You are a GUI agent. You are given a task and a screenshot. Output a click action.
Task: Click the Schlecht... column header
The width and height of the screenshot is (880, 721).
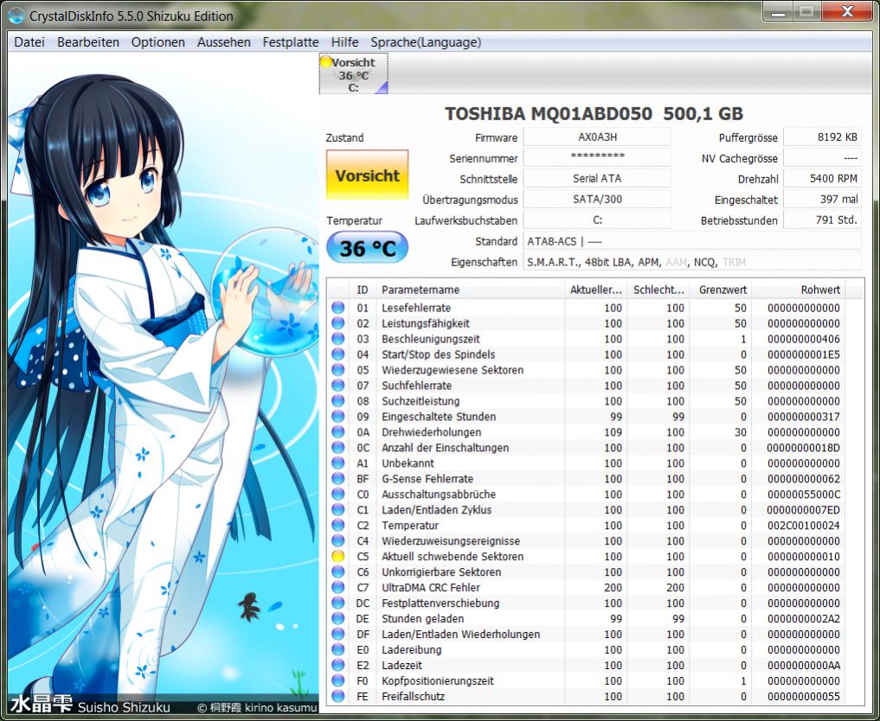[x=658, y=290]
